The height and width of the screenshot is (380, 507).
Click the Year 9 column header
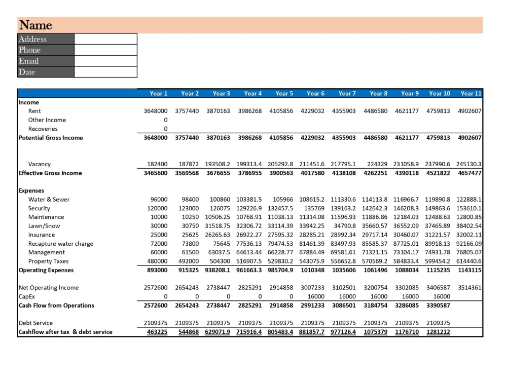pos(410,93)
